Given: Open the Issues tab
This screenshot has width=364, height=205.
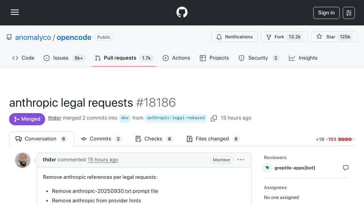Looking at the screenshot, I should click(x=64, y=58).
